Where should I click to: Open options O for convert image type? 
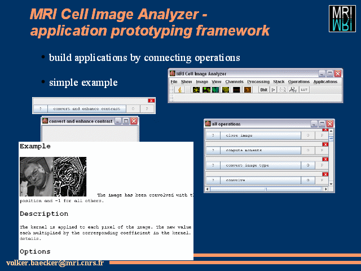click(x=308, y=165)
